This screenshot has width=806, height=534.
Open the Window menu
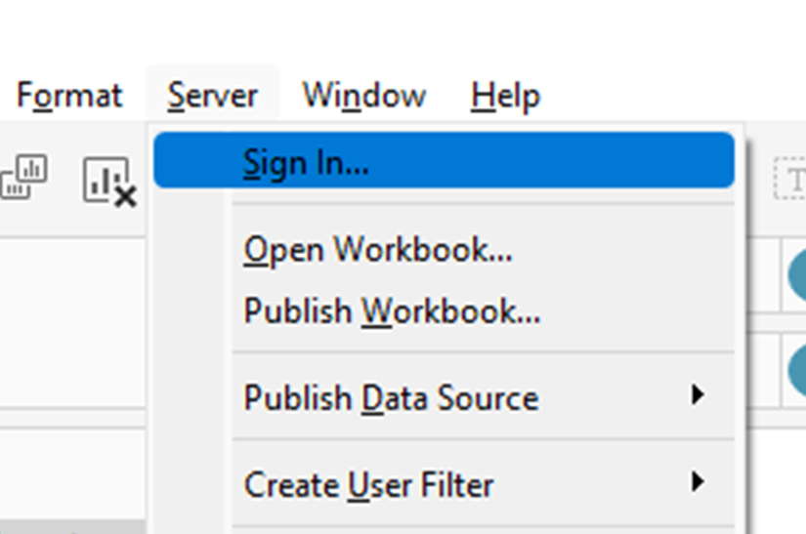[x=363, y=96]
